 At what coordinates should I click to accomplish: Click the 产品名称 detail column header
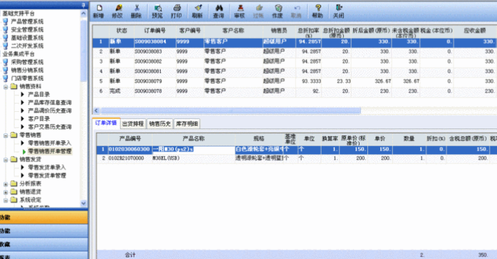pos(193,139)
